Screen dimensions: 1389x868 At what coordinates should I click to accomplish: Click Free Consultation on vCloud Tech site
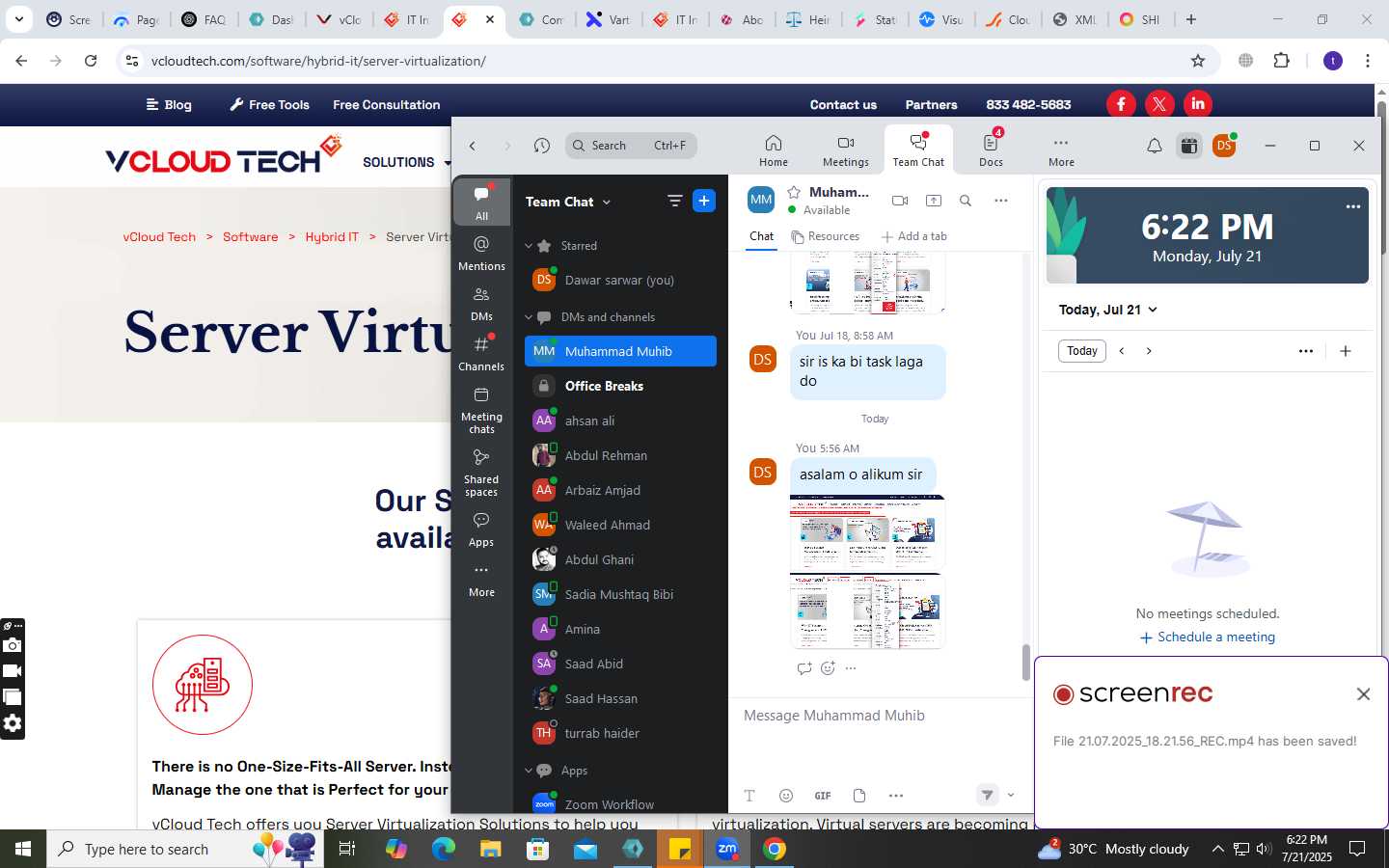[x=386, y=104]
